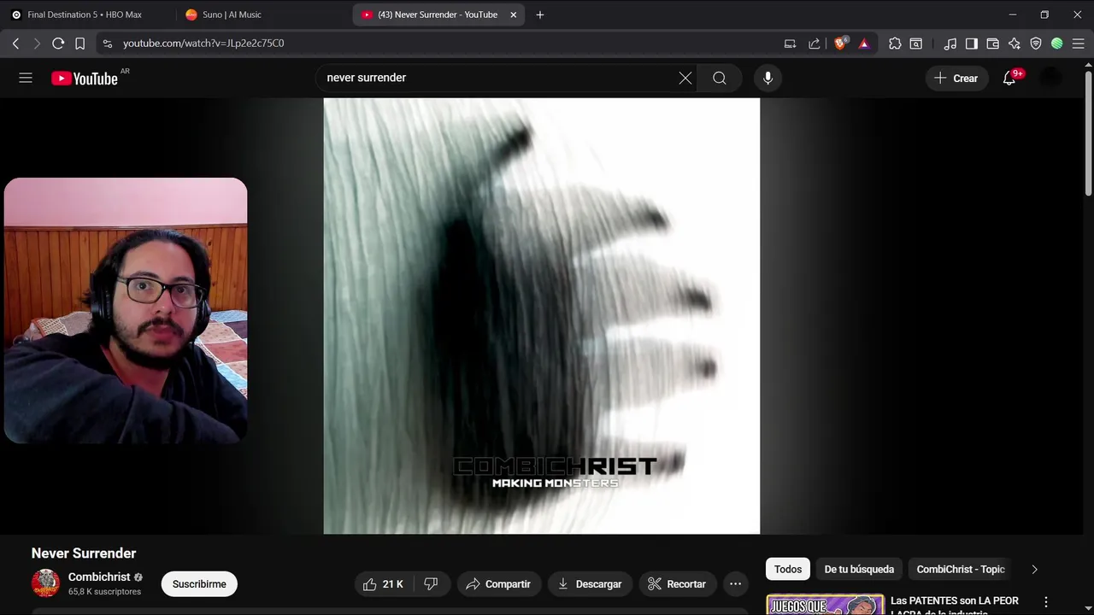Click the webcam overlay picture
This screenshot has width=1094, height=615.
pos(126,310)
